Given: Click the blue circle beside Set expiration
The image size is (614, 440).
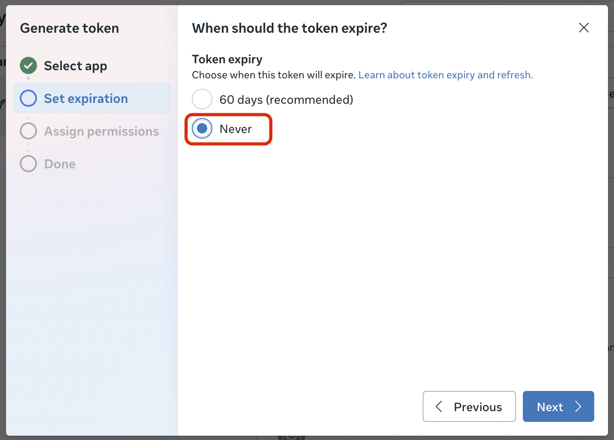Looking at the screenshot, I should tap(28, 99).
